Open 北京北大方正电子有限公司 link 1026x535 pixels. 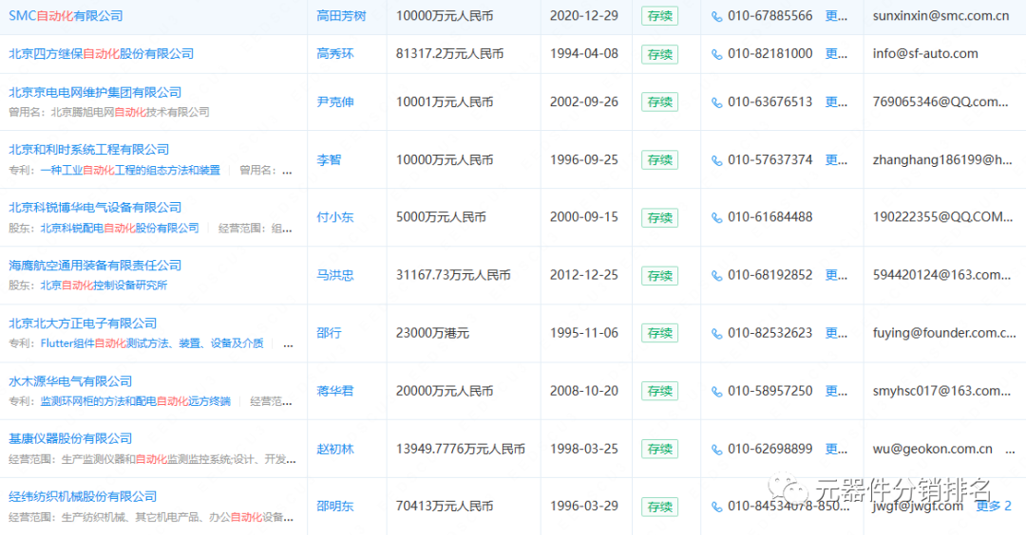[83, 323]
